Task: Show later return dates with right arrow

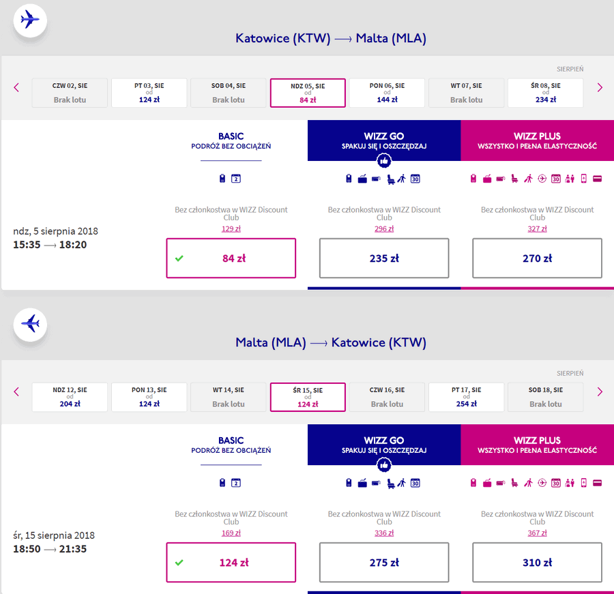Action: point(600,391)
